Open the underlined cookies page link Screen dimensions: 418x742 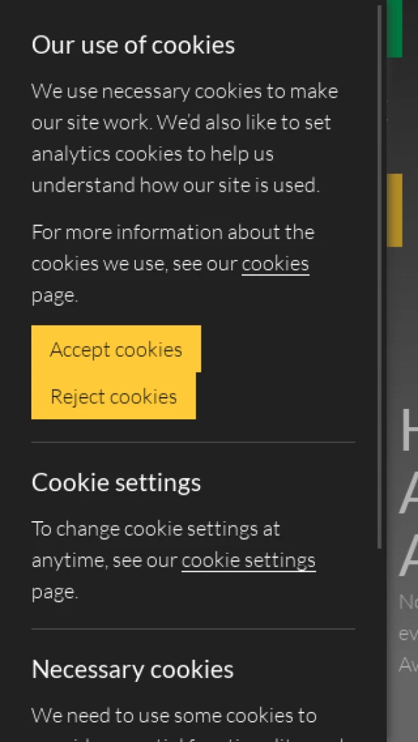coord(275,264)
